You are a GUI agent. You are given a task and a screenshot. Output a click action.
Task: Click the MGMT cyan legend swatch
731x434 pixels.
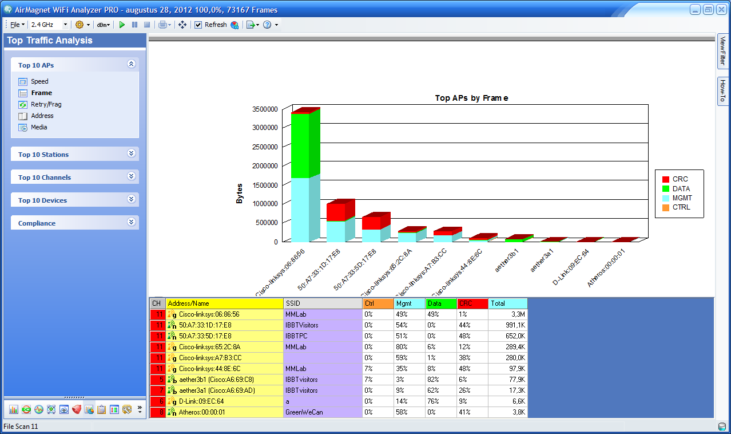pos(666,198)
